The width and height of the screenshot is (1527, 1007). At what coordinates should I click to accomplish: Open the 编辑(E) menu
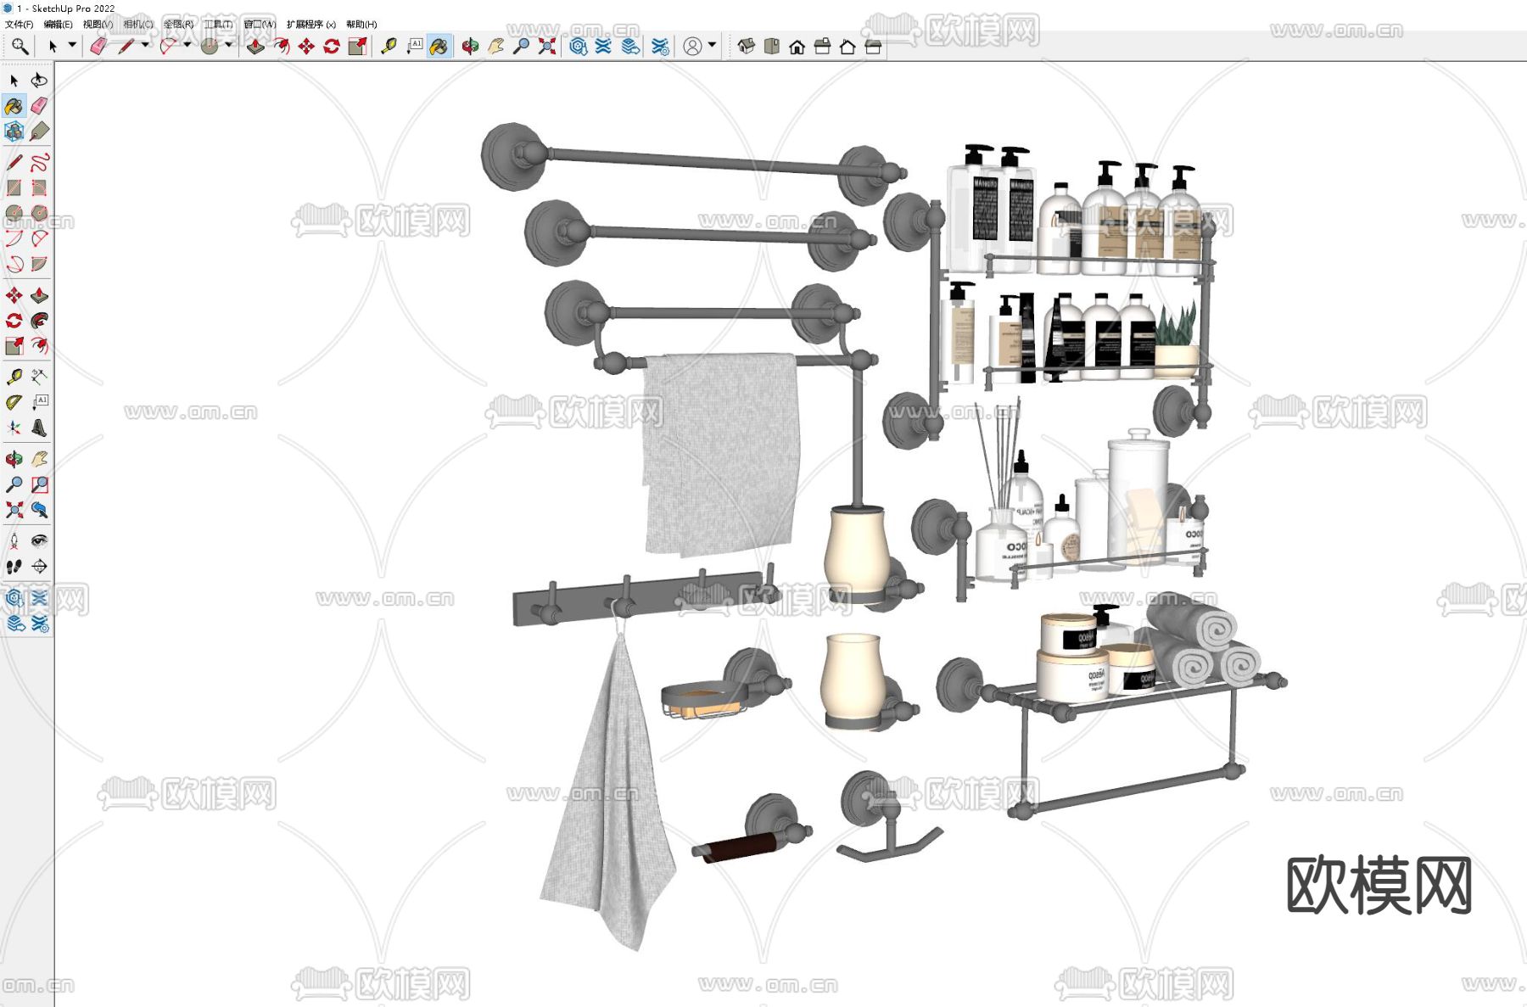pyautogui.click(x=58, y=25)
